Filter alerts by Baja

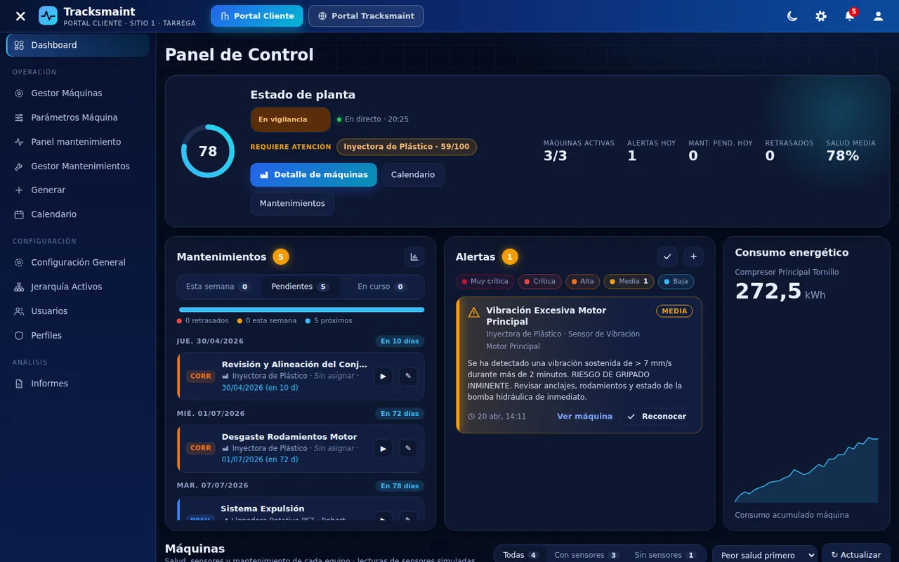[x=676, y=282]
